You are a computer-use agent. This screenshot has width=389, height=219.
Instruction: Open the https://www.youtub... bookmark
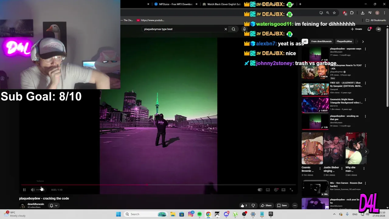[x=150, y=20]
